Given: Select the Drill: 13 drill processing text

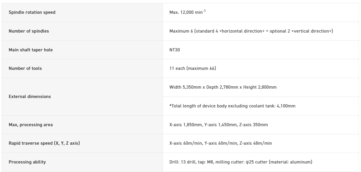Looking at the screenshot, I should point(182,162).
